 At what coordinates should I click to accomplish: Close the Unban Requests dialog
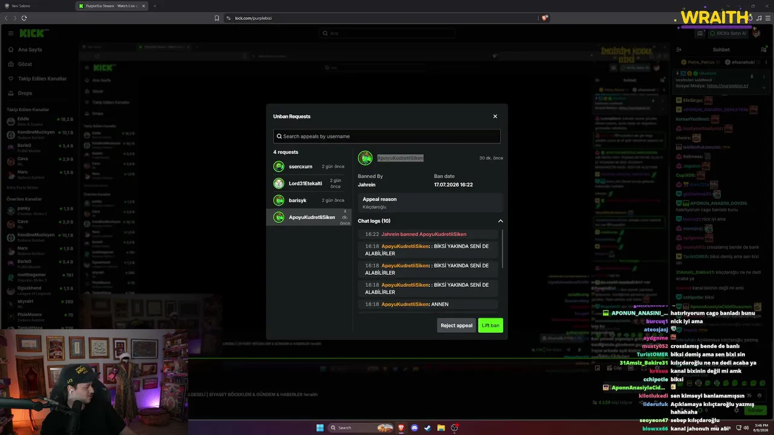495,117
